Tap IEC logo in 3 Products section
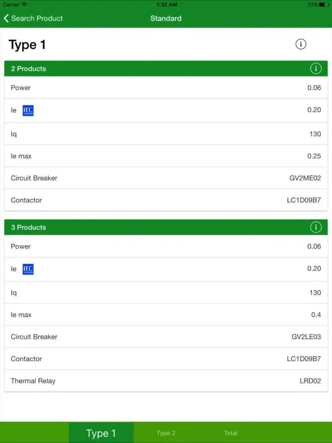 click(x=28, y=269)
